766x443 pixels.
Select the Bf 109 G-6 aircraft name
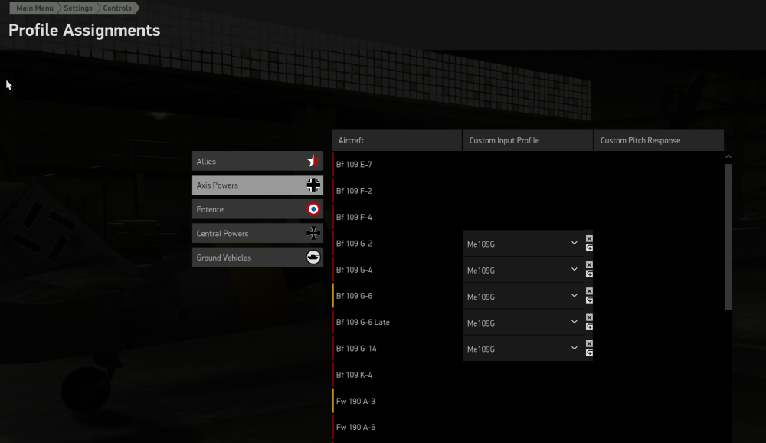coord(354,296)
